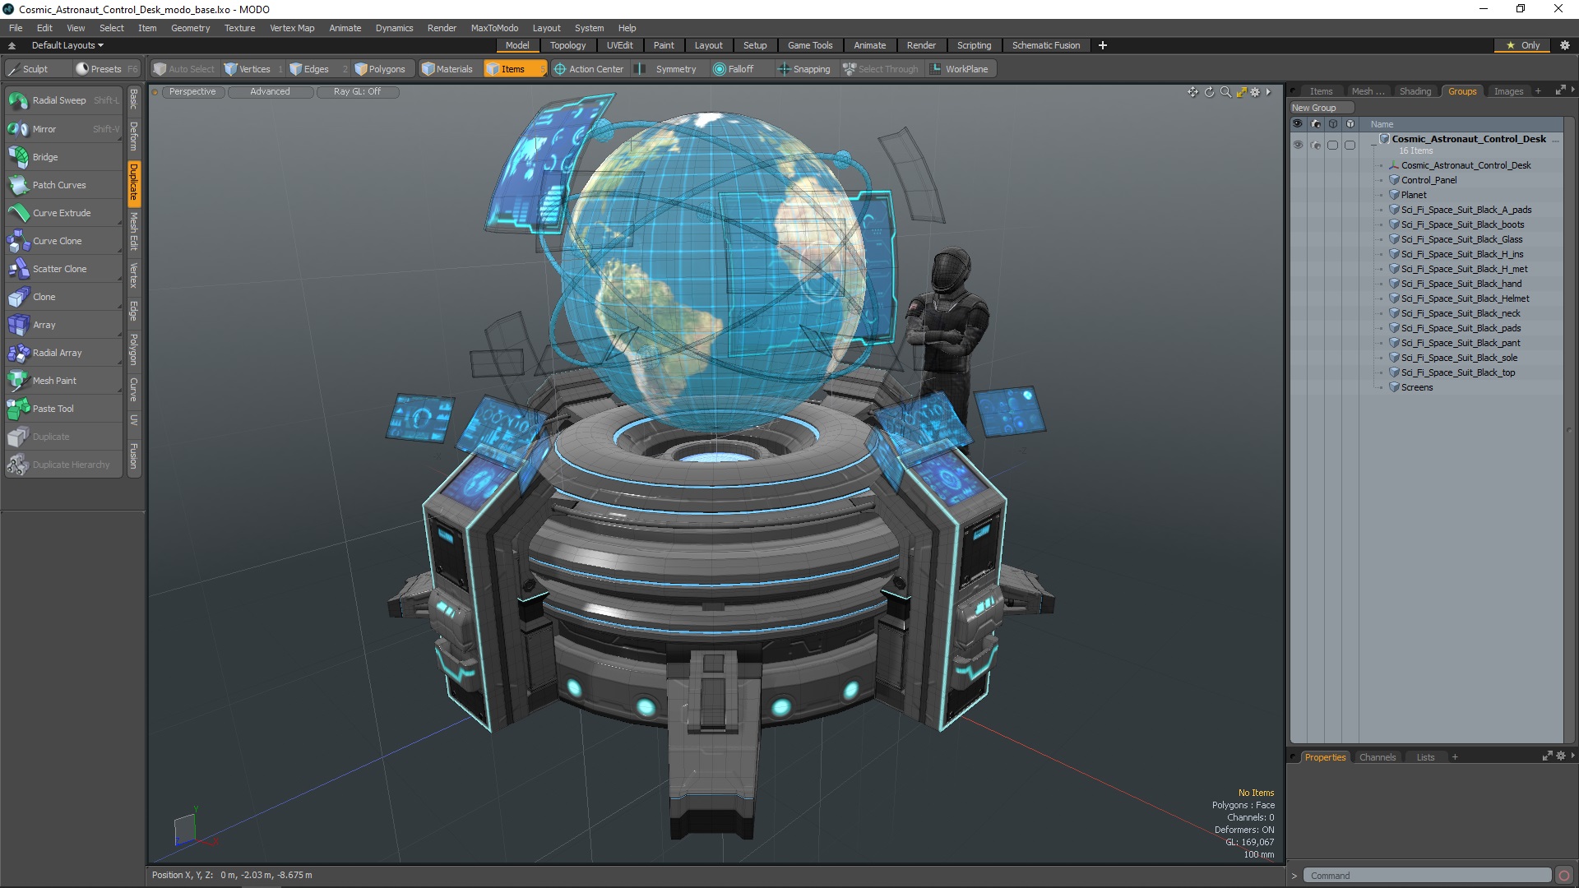
Task: Switch to the Topology tab
Action: [x=567, y=44]
